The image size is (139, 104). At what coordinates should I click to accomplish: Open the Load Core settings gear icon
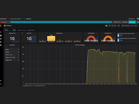138,19
